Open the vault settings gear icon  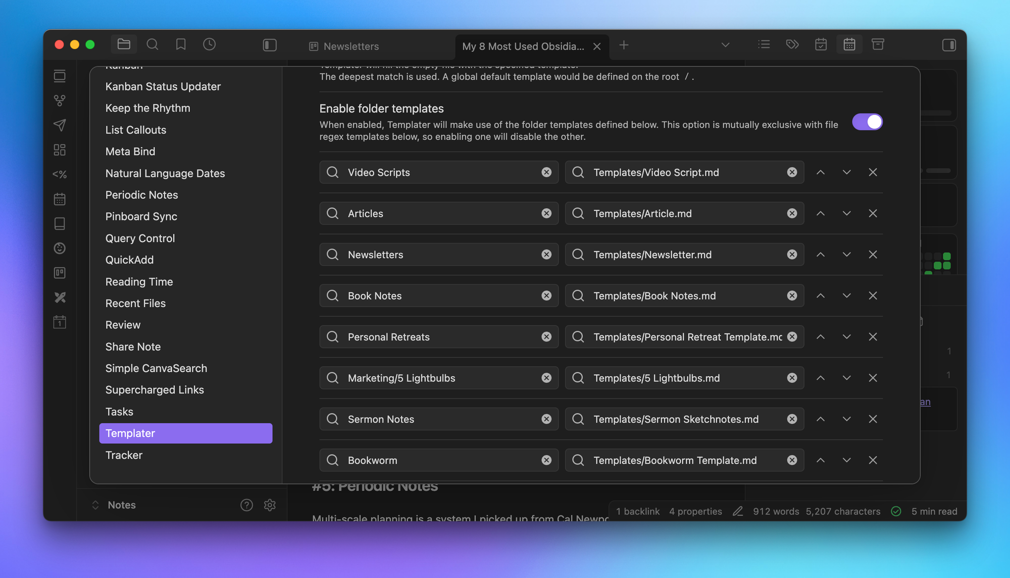(x=270, y=505)
